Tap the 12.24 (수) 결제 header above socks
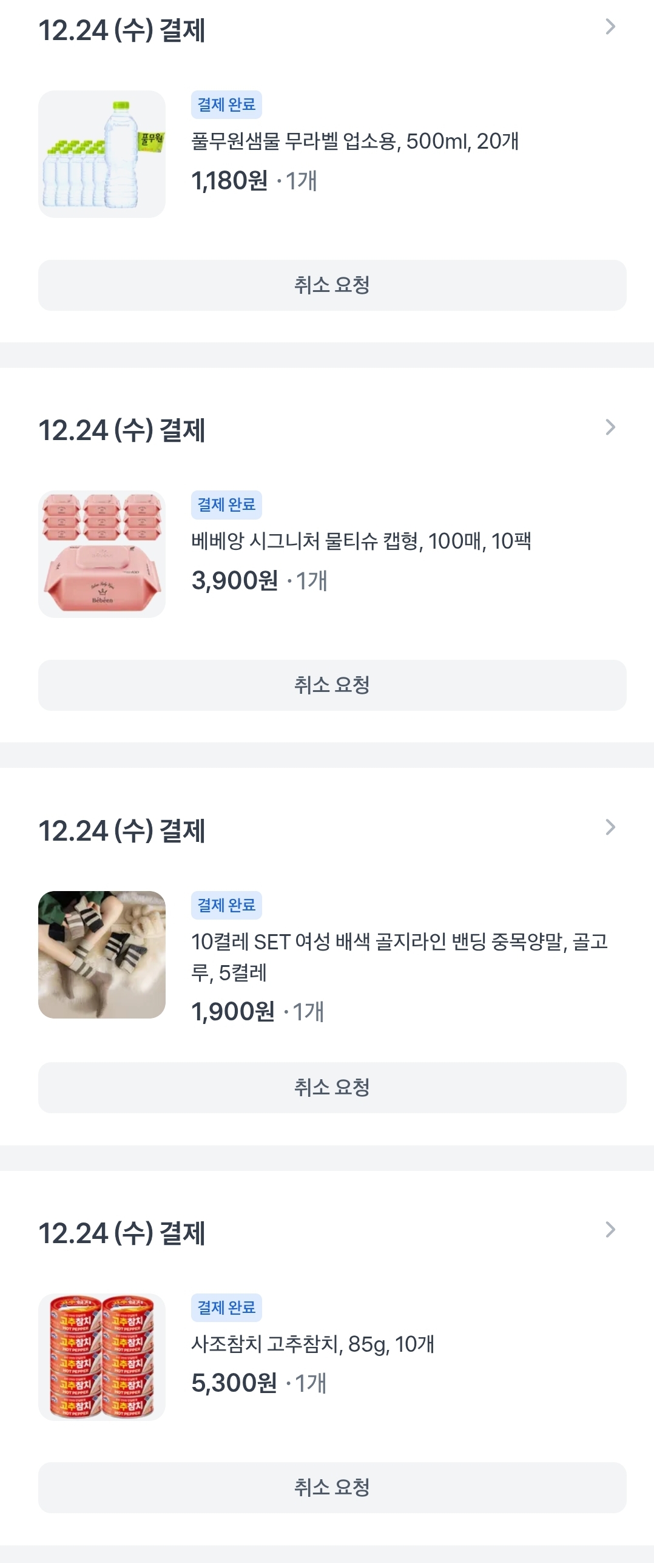Screen dimensions: 654x1563 tap(122, 831)
